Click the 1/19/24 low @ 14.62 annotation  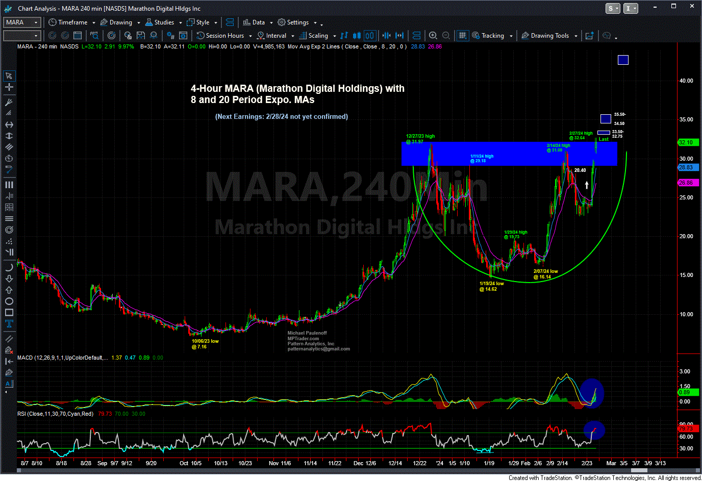coord(491,286)
